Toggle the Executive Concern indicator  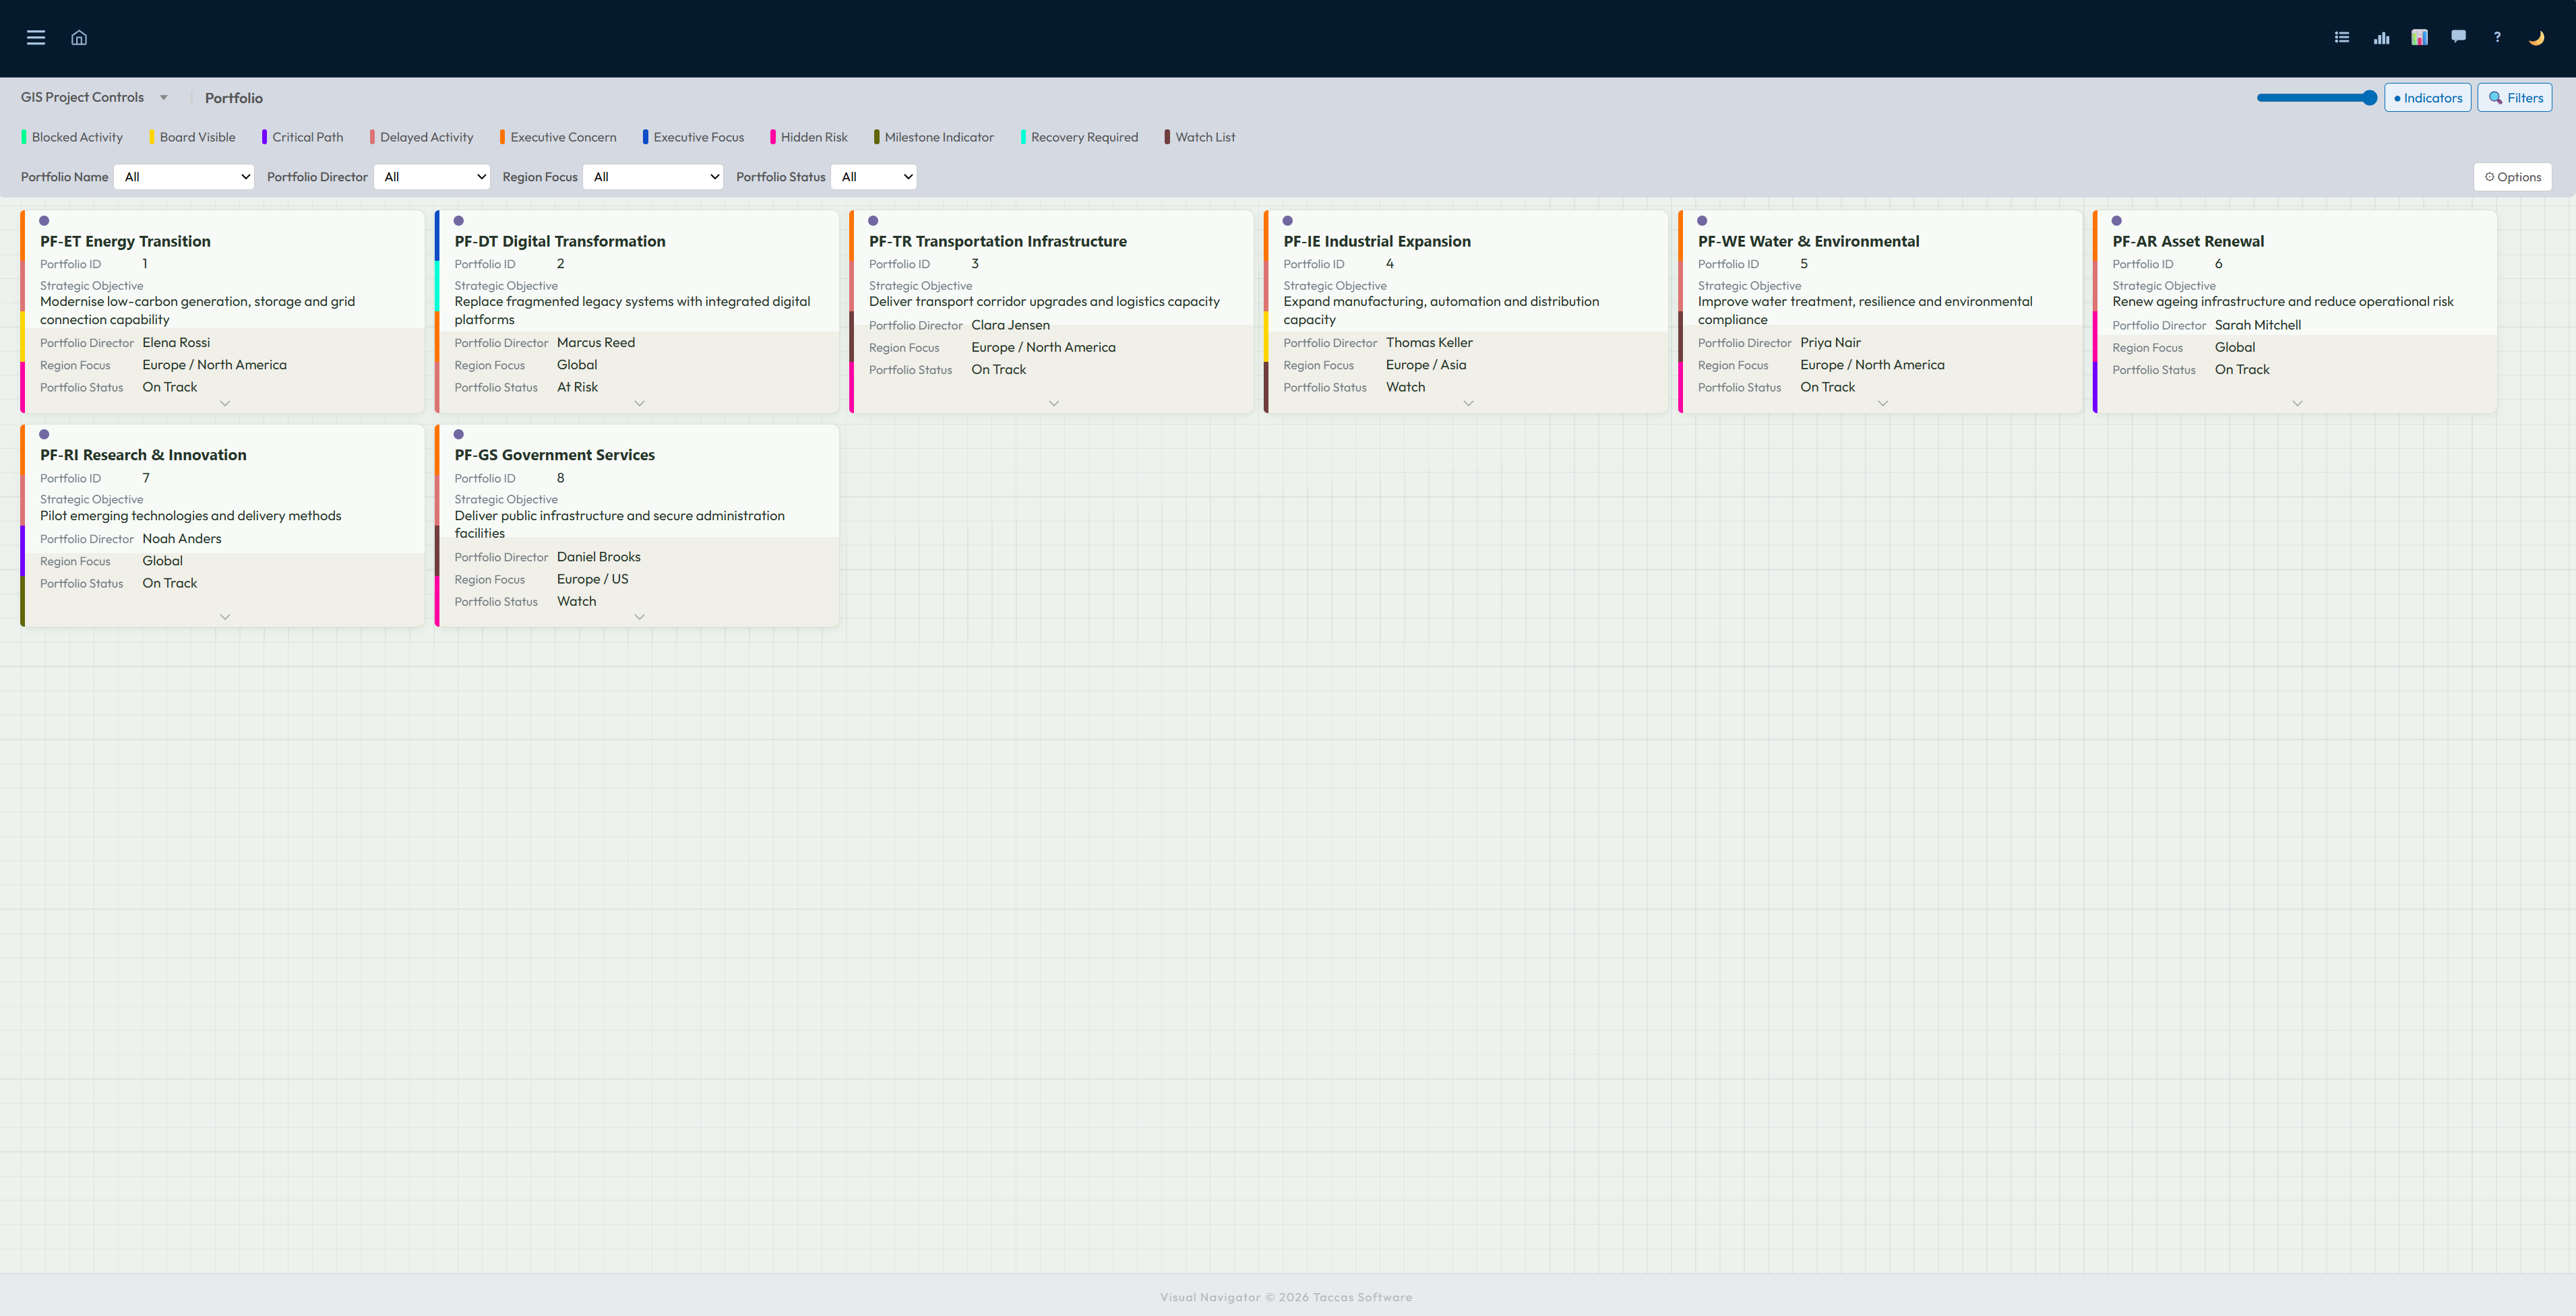(x=558, y=137)
